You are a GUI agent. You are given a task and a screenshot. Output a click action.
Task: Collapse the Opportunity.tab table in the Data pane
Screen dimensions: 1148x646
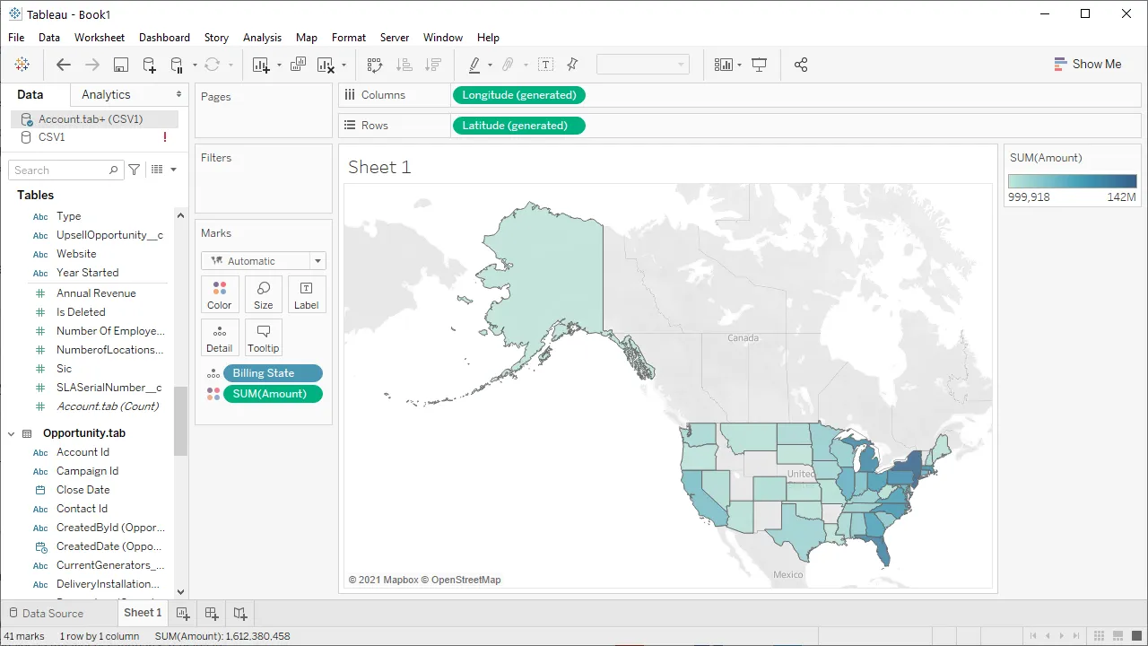coord(11,433)
